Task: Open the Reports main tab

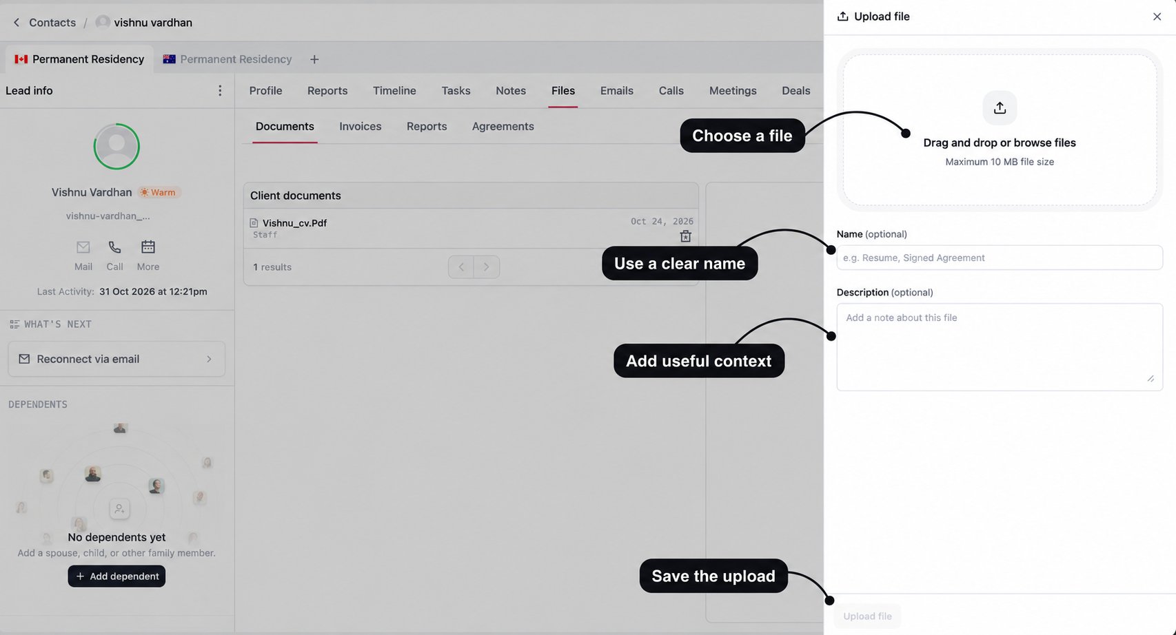Action: coord(327,91)
